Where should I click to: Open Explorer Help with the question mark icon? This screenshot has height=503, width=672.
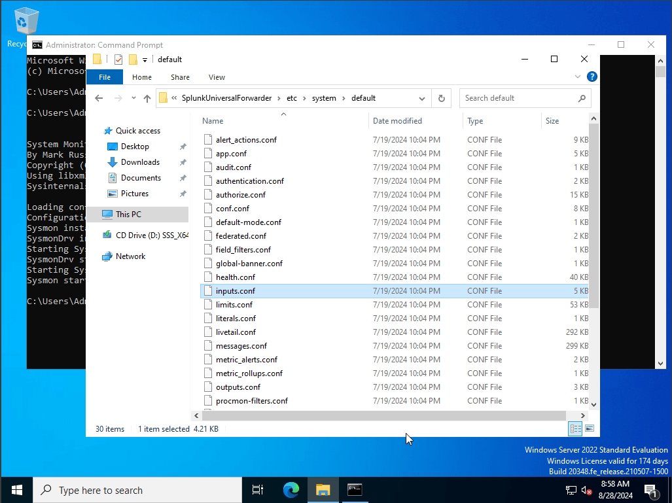coord(592,77)
